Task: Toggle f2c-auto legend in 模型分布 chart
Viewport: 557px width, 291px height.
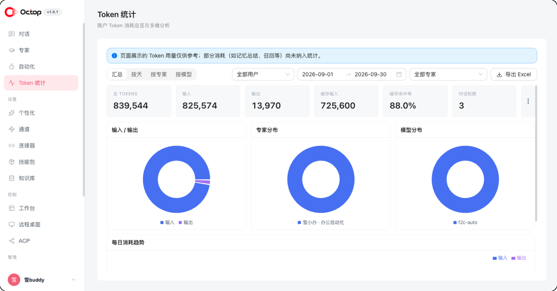Action: pyautogui.click(x=465, y=223)
